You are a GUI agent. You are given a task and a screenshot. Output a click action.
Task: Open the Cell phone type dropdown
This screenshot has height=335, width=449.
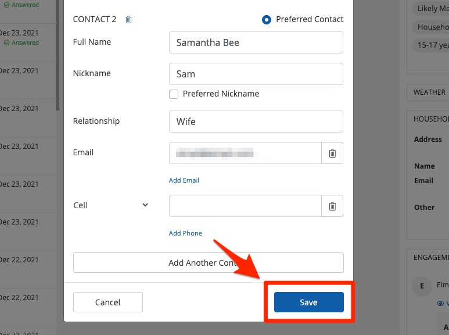[145, 205]
